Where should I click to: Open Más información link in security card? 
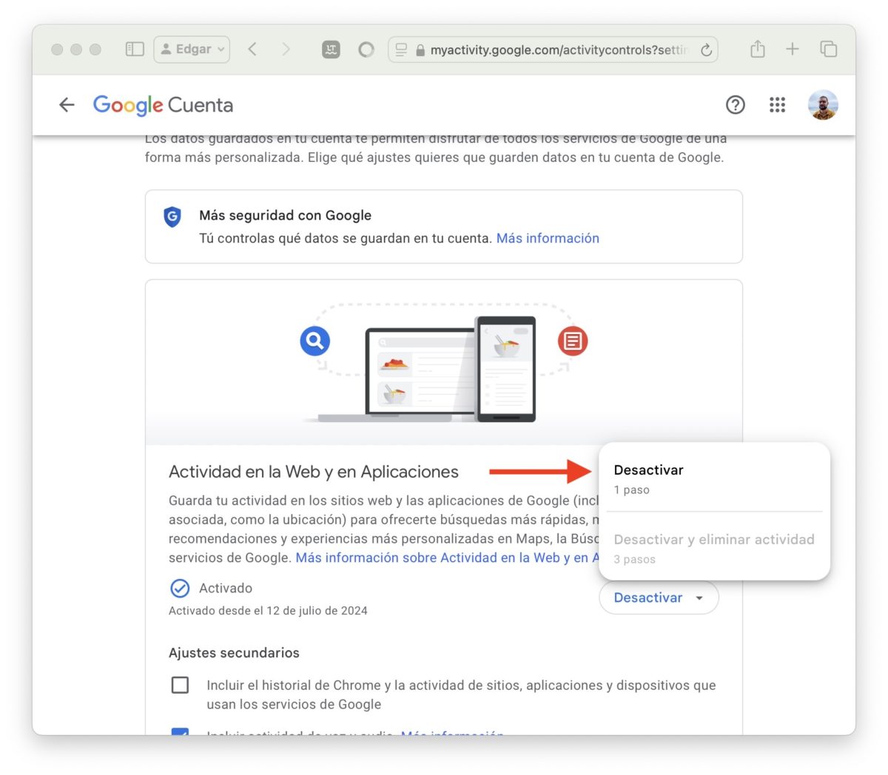pyautogui.click(x=548, y=238)
